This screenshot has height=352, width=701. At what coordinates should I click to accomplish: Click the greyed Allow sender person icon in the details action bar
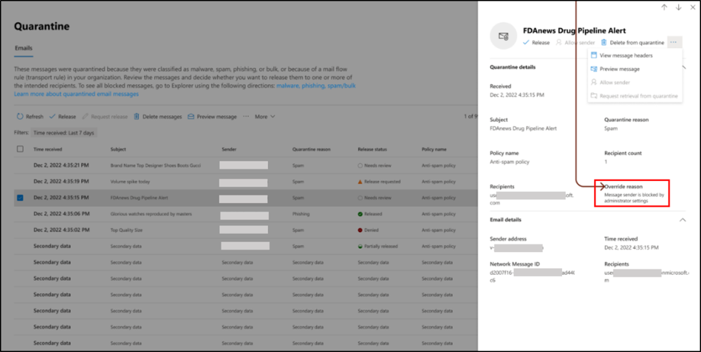[559, 42]
